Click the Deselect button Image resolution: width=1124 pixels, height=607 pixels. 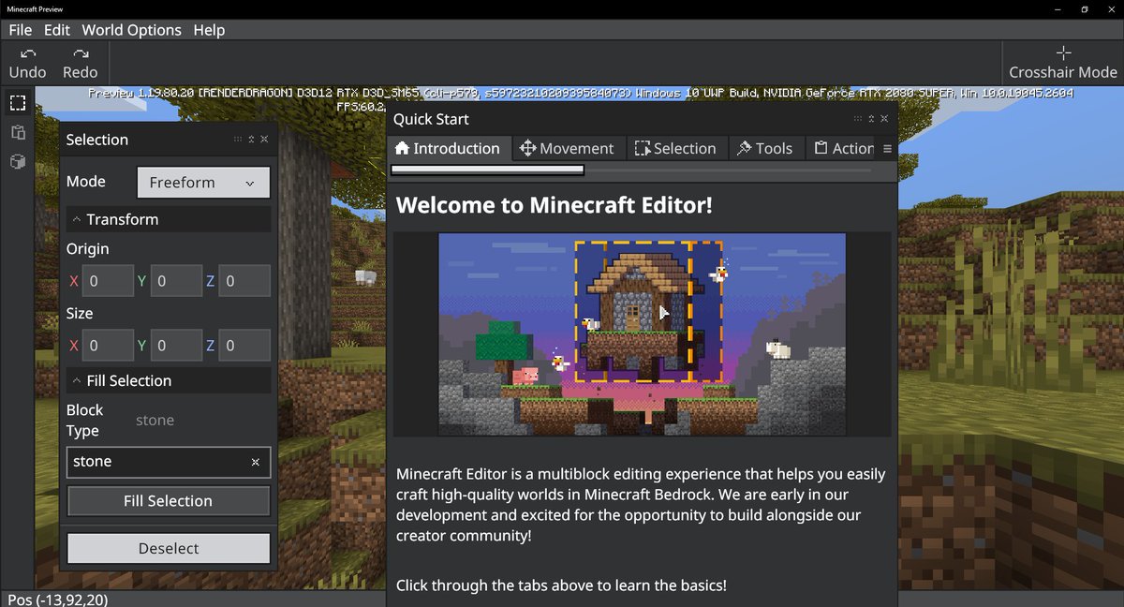[x=169, y=549]
